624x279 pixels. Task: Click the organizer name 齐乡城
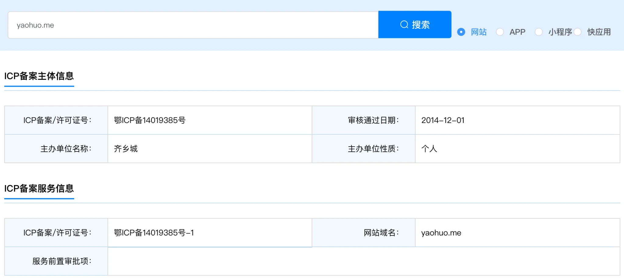126,149
